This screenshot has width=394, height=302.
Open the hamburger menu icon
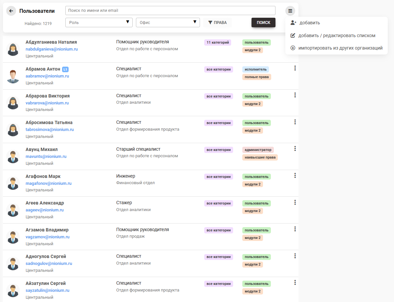290,11
